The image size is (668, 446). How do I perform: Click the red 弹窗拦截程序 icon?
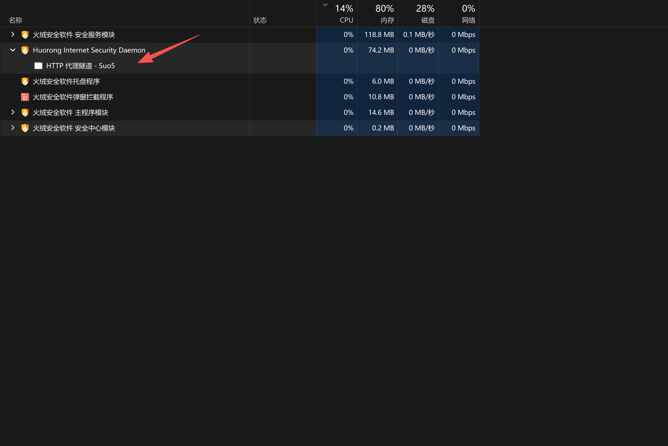[x=25, y=97]
